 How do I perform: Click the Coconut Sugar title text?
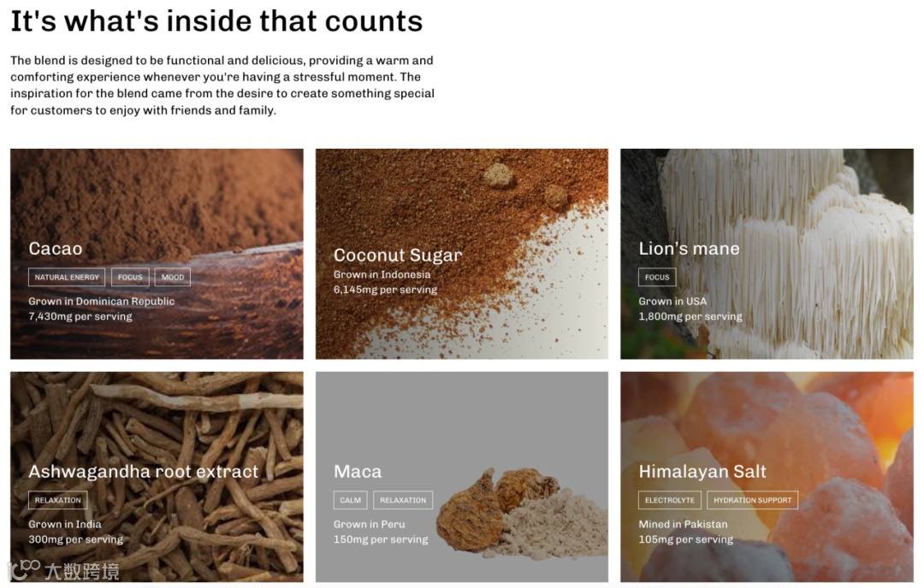coord(398,255)
